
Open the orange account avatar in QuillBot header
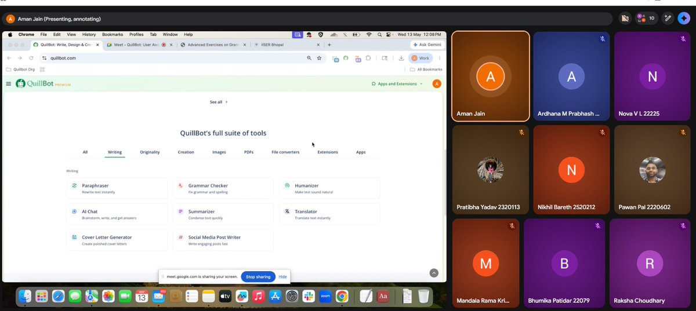pyautogui.click(x=437, y=83)
